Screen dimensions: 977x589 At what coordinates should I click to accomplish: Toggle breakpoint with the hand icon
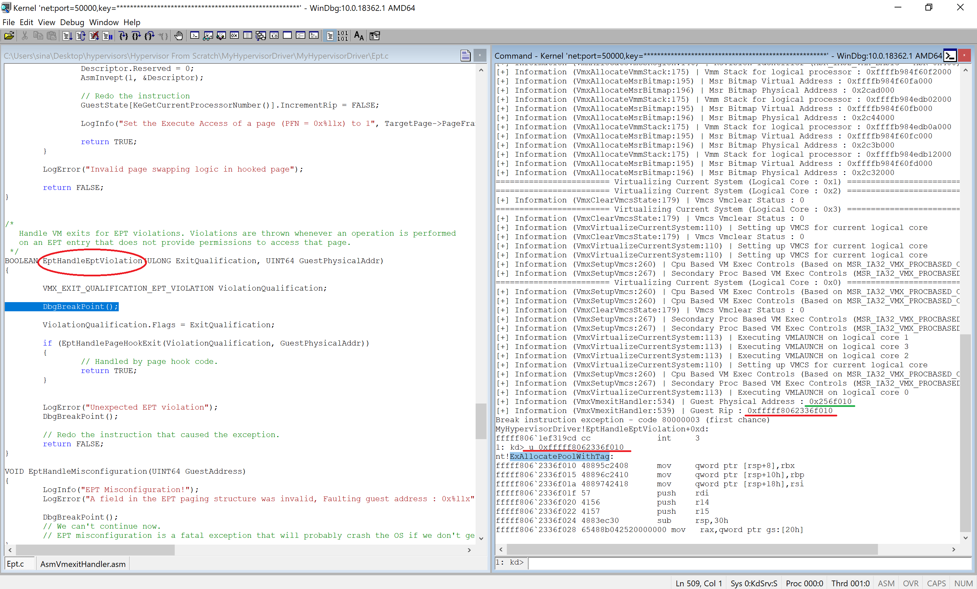pyautogui.click(x=178, y=36)
